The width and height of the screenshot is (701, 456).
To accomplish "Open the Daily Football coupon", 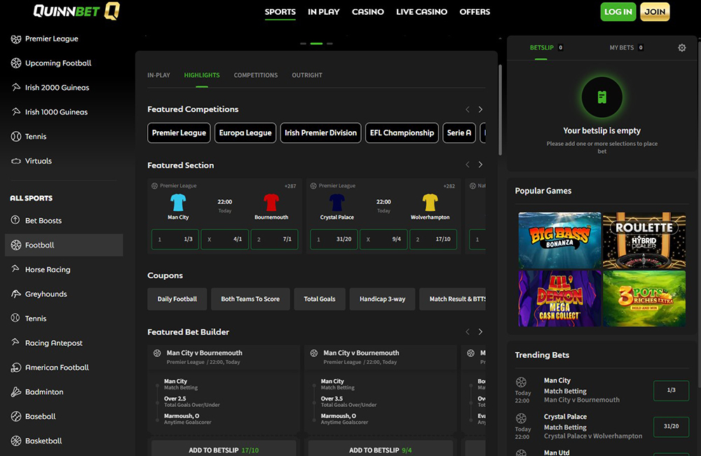I will (177, 299).
